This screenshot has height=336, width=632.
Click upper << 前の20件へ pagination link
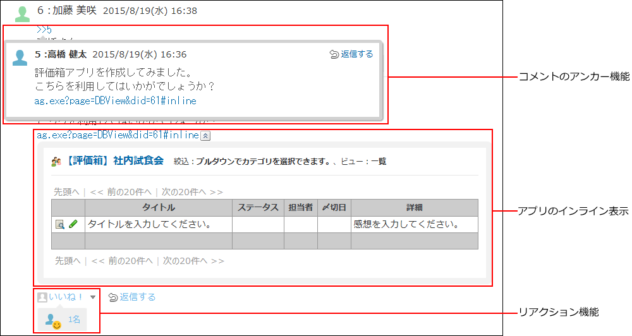pyautogui.click(x=121, y=192)
